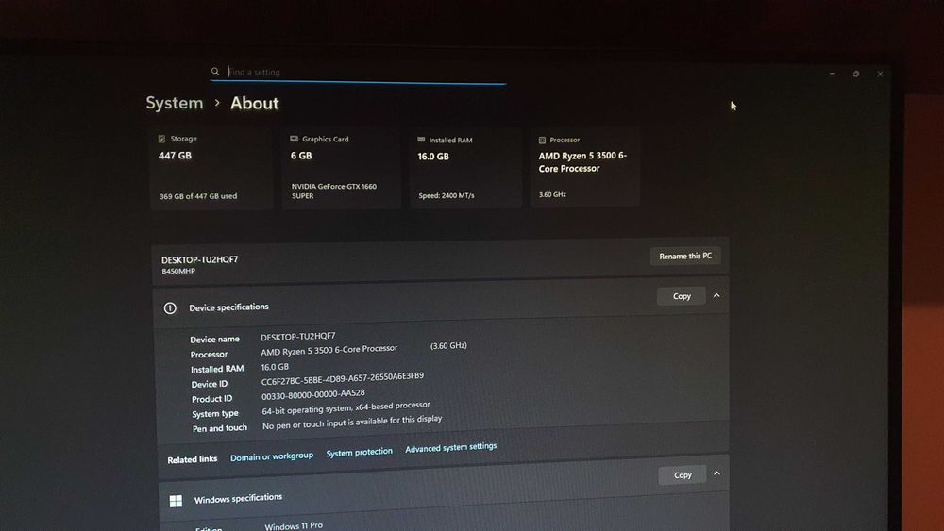Open Domain or workgroup link
944x531 pixels.
point(272,456)
